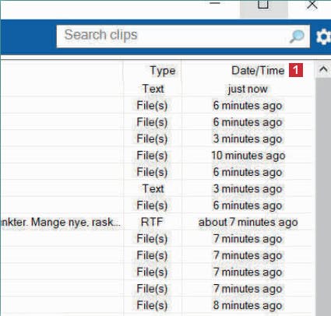The width and height of the screenshot is (331, 316).
Task: Maximize the window
Action: pos(263,5)
